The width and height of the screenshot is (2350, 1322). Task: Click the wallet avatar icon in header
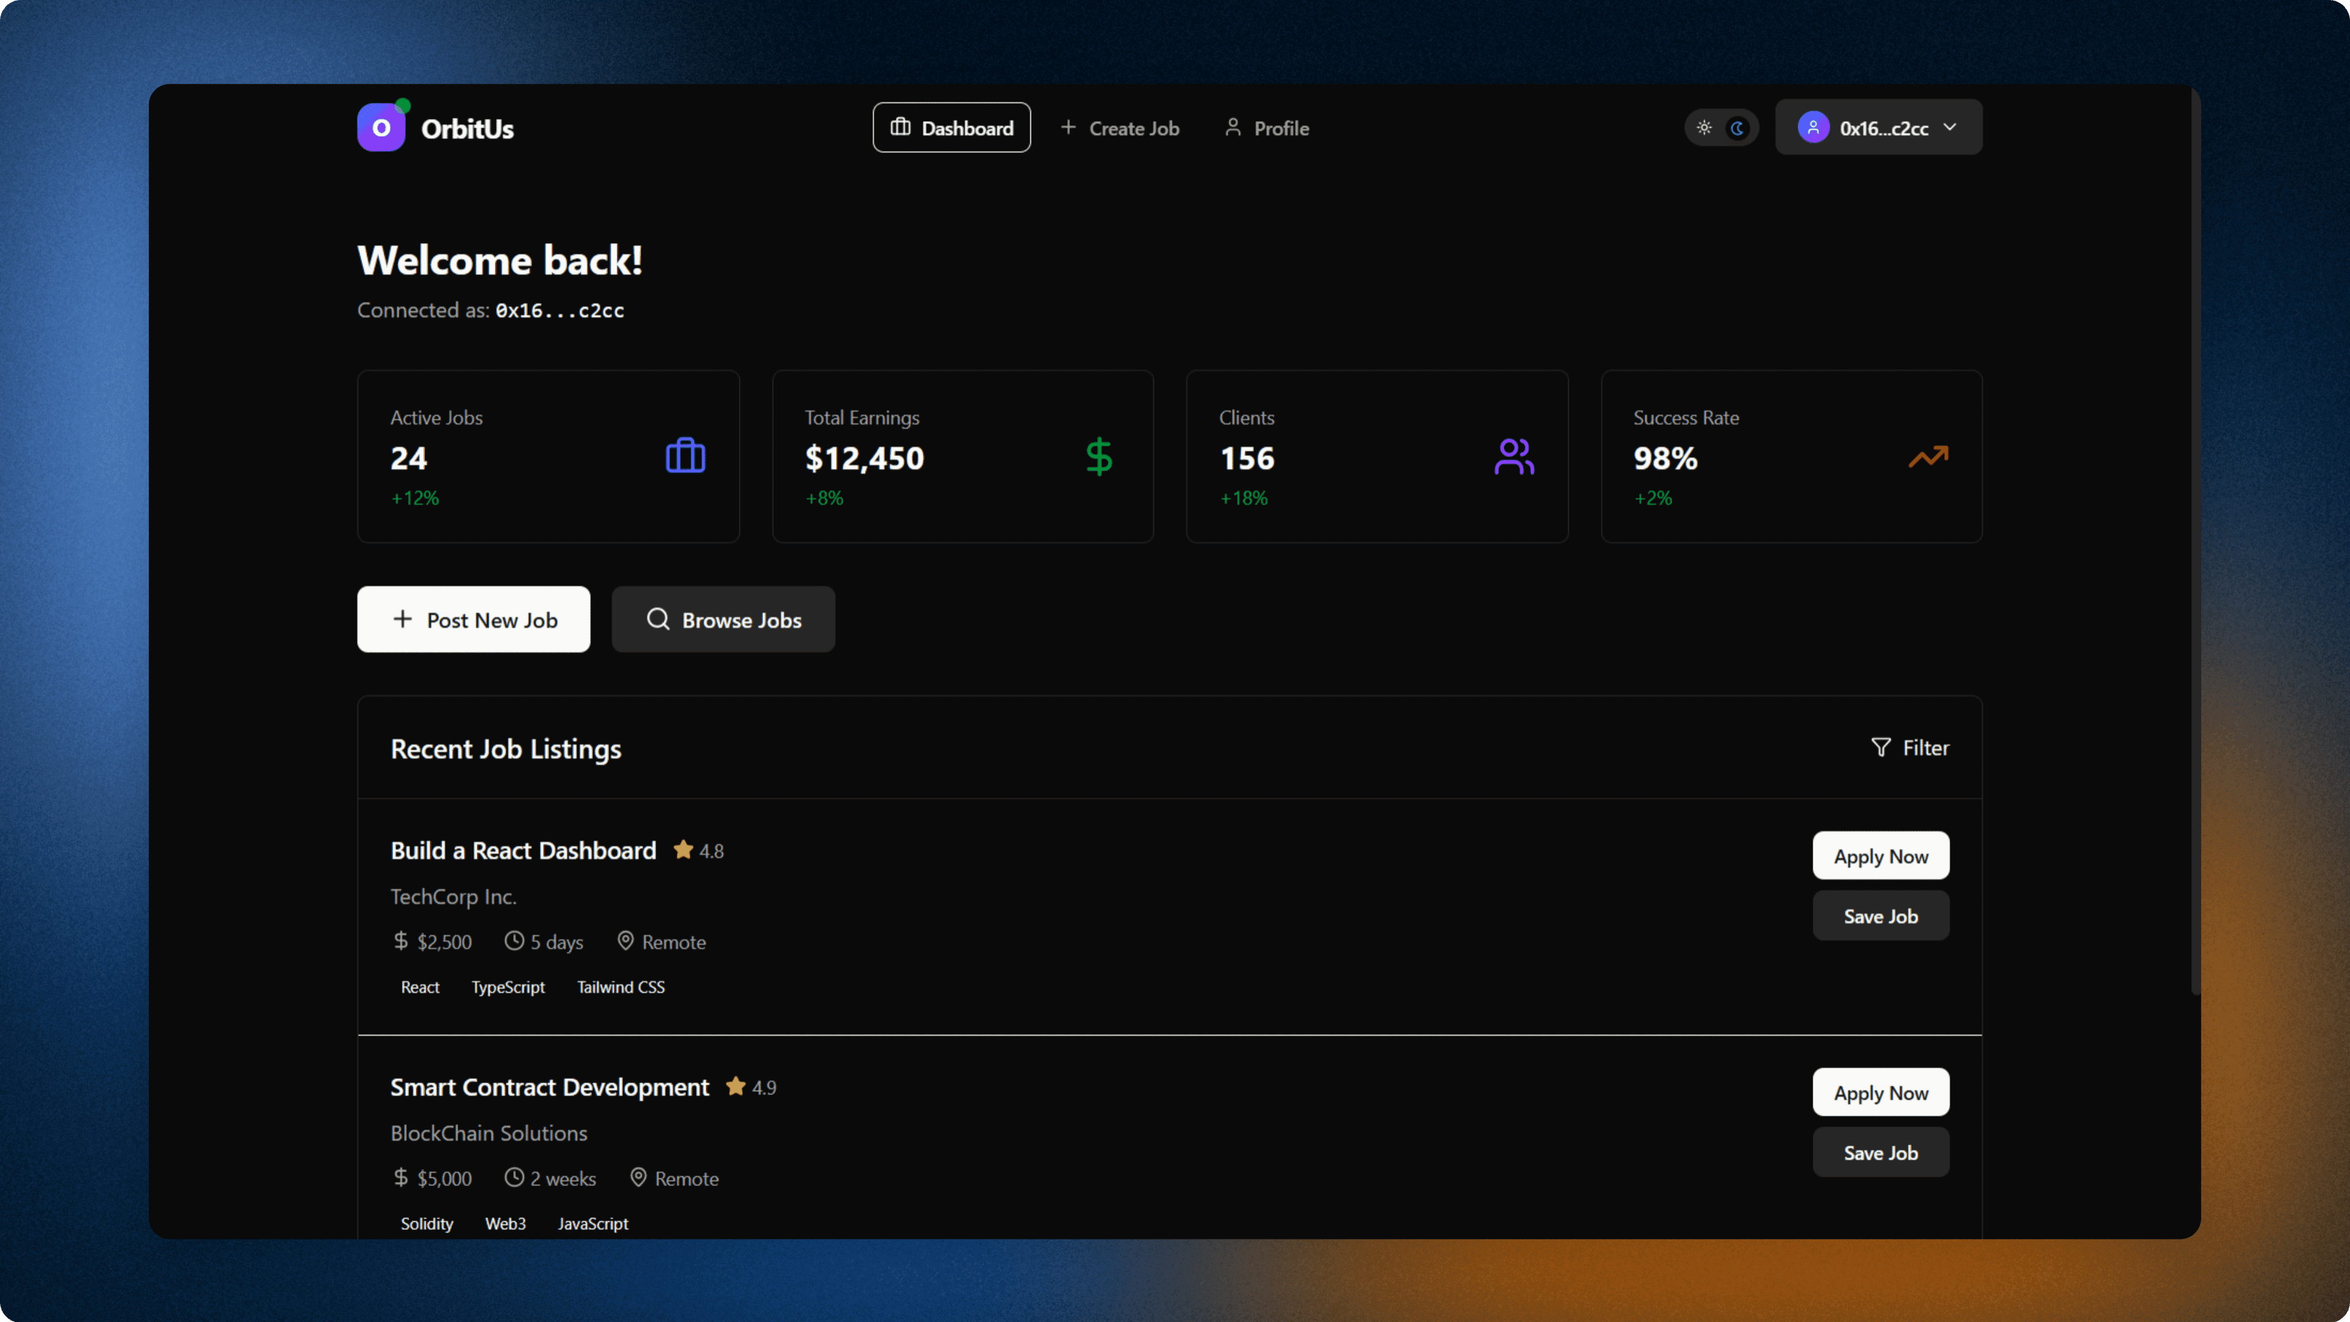click(x=1813, y=128)
